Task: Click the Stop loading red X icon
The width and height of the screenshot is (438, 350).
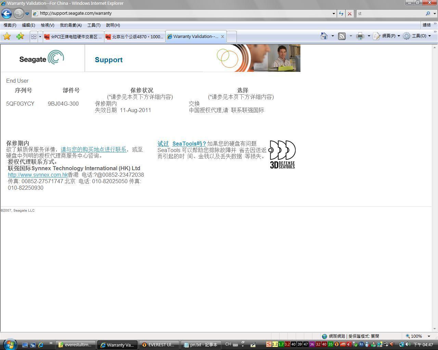Action: point(349,14)
